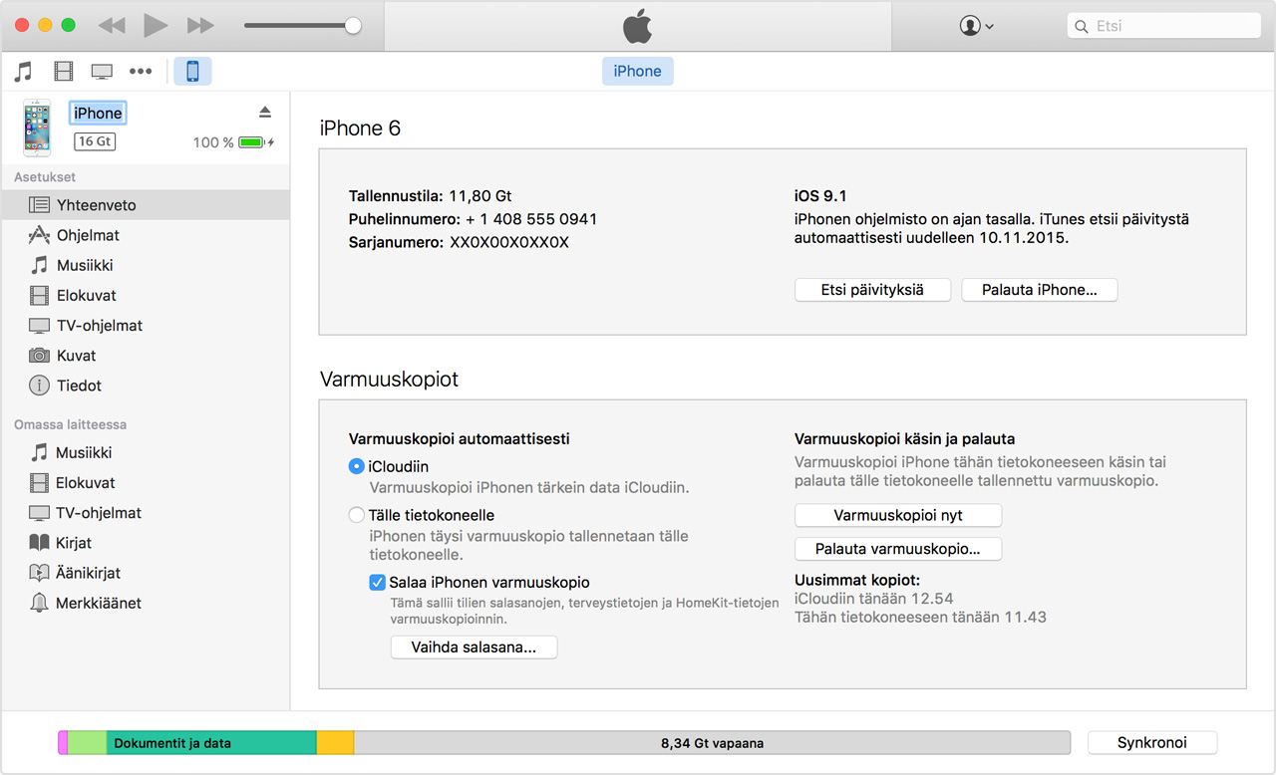
Task: Click Vaihda salasana... button
Action: point(474,647)
